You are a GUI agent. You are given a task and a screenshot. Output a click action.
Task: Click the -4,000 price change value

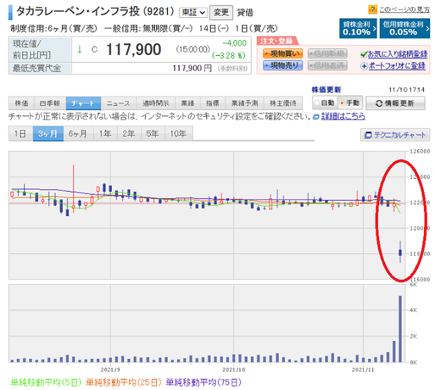coord(235,43)
